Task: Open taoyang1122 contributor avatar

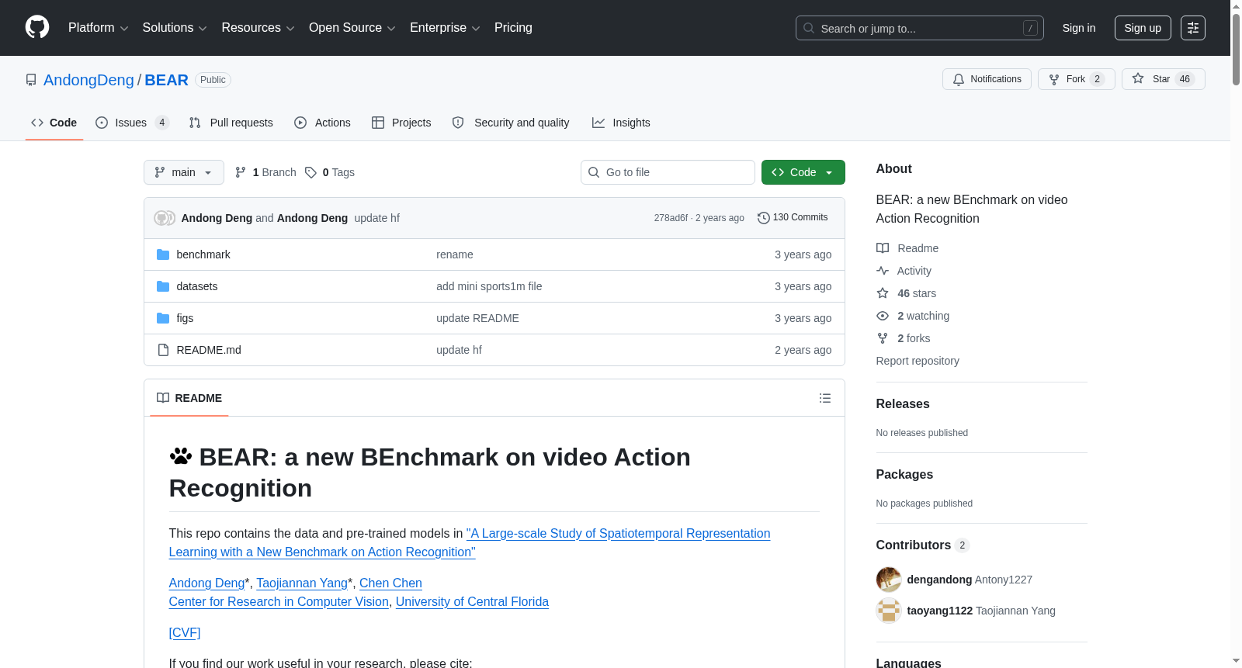Action: (889, 611)
